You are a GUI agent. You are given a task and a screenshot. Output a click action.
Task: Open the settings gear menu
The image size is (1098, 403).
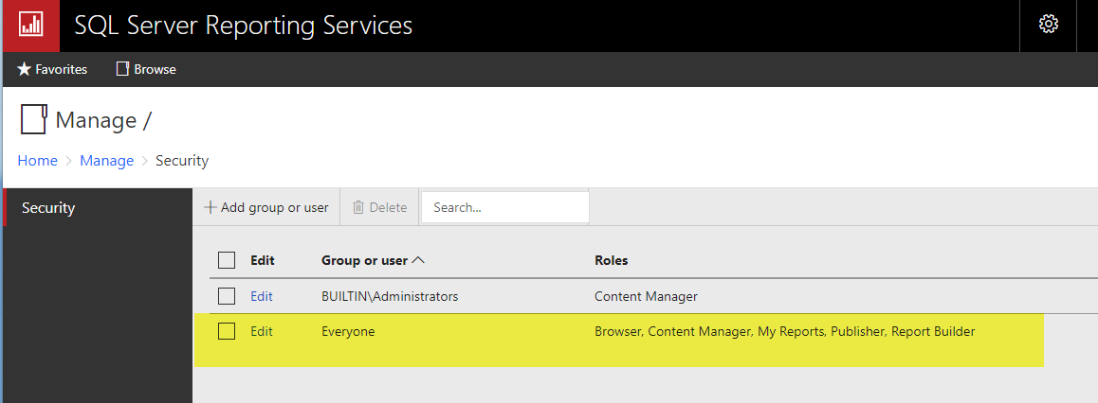click(x=1048, y=25)
